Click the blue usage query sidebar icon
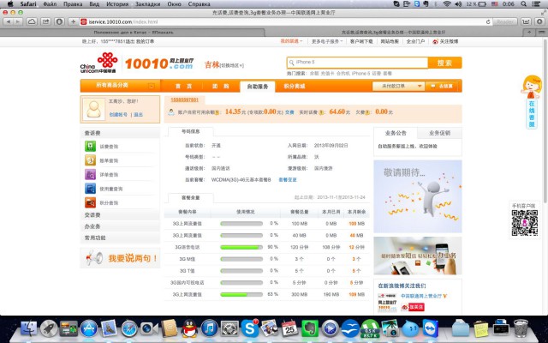548x343 pixels. tap(90, 189)
